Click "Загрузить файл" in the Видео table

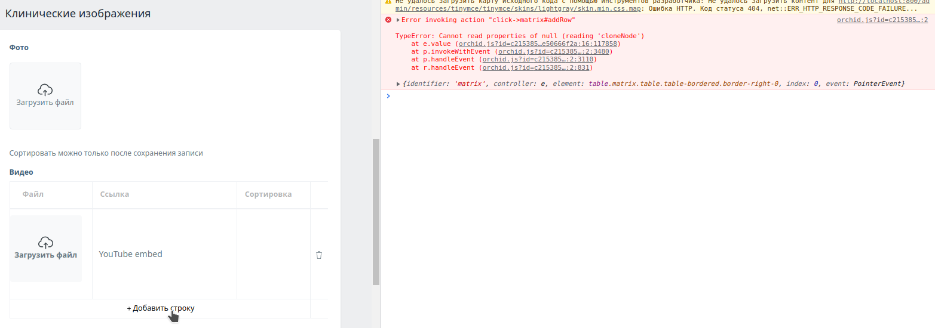click(46, 255)
